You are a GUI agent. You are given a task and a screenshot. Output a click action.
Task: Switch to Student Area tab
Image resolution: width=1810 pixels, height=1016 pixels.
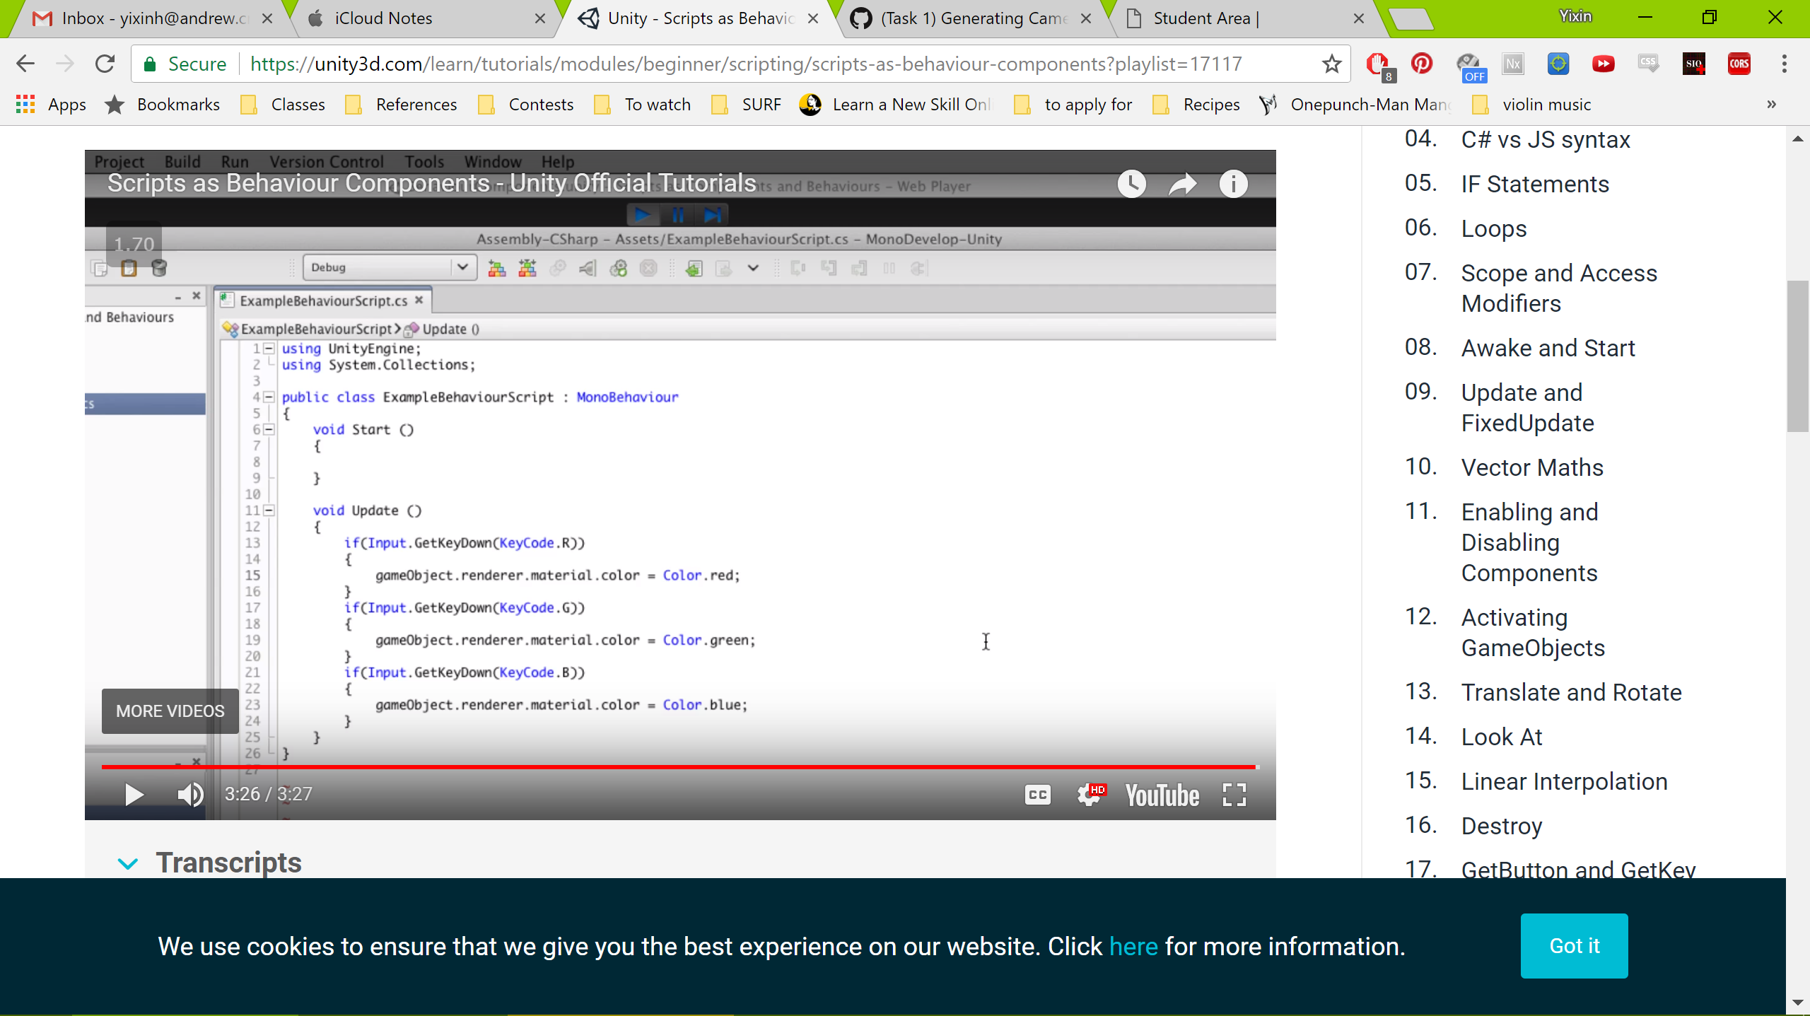click(x=1244, y=18)
